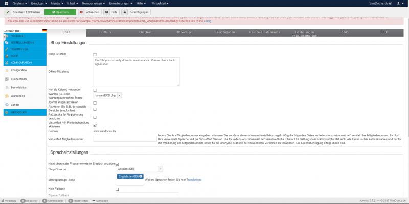This screenshot has height=204, width=409.
Task: Click the Konfiguration icon in sidebar
Action: [x=6, y=70]
